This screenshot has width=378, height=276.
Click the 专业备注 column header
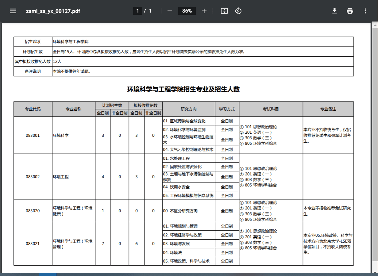coord(328,109)
